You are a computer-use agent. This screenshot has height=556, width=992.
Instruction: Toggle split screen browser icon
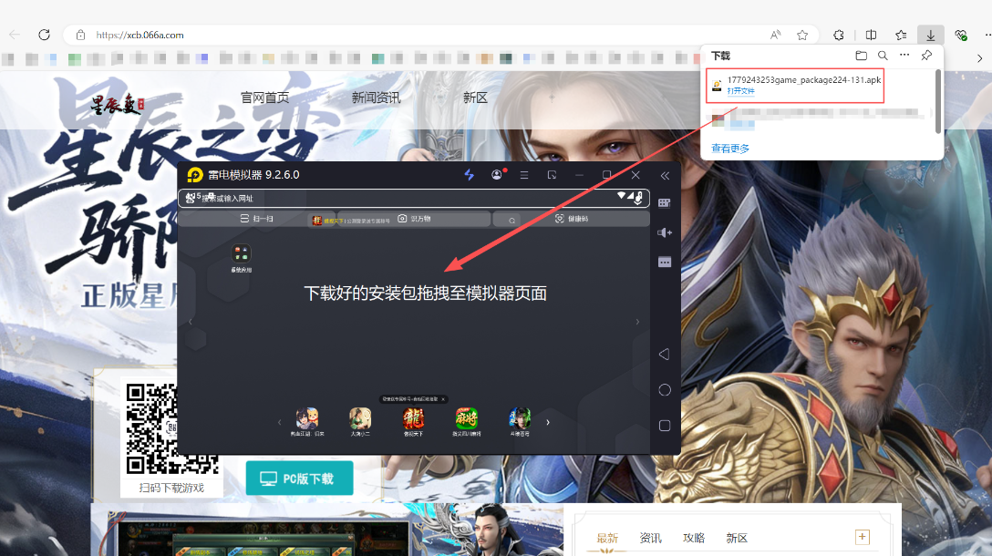pyautogui.click(x=871, y=36)
